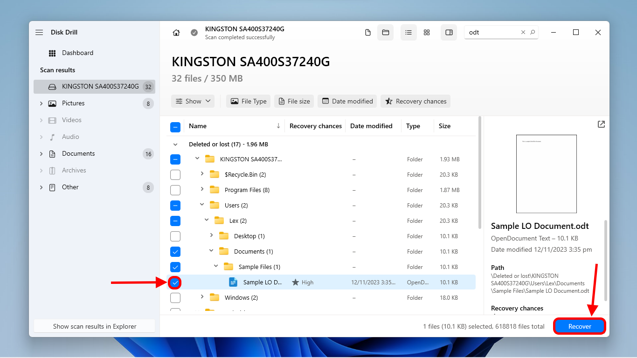Sort by Recovery chances column header
This screenshot has width=637, height=358.
coord(315,126)
